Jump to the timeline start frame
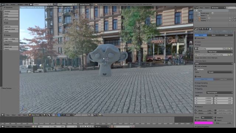Image resolution: width=236 pixels, height=133 pixels. point(80,126)
